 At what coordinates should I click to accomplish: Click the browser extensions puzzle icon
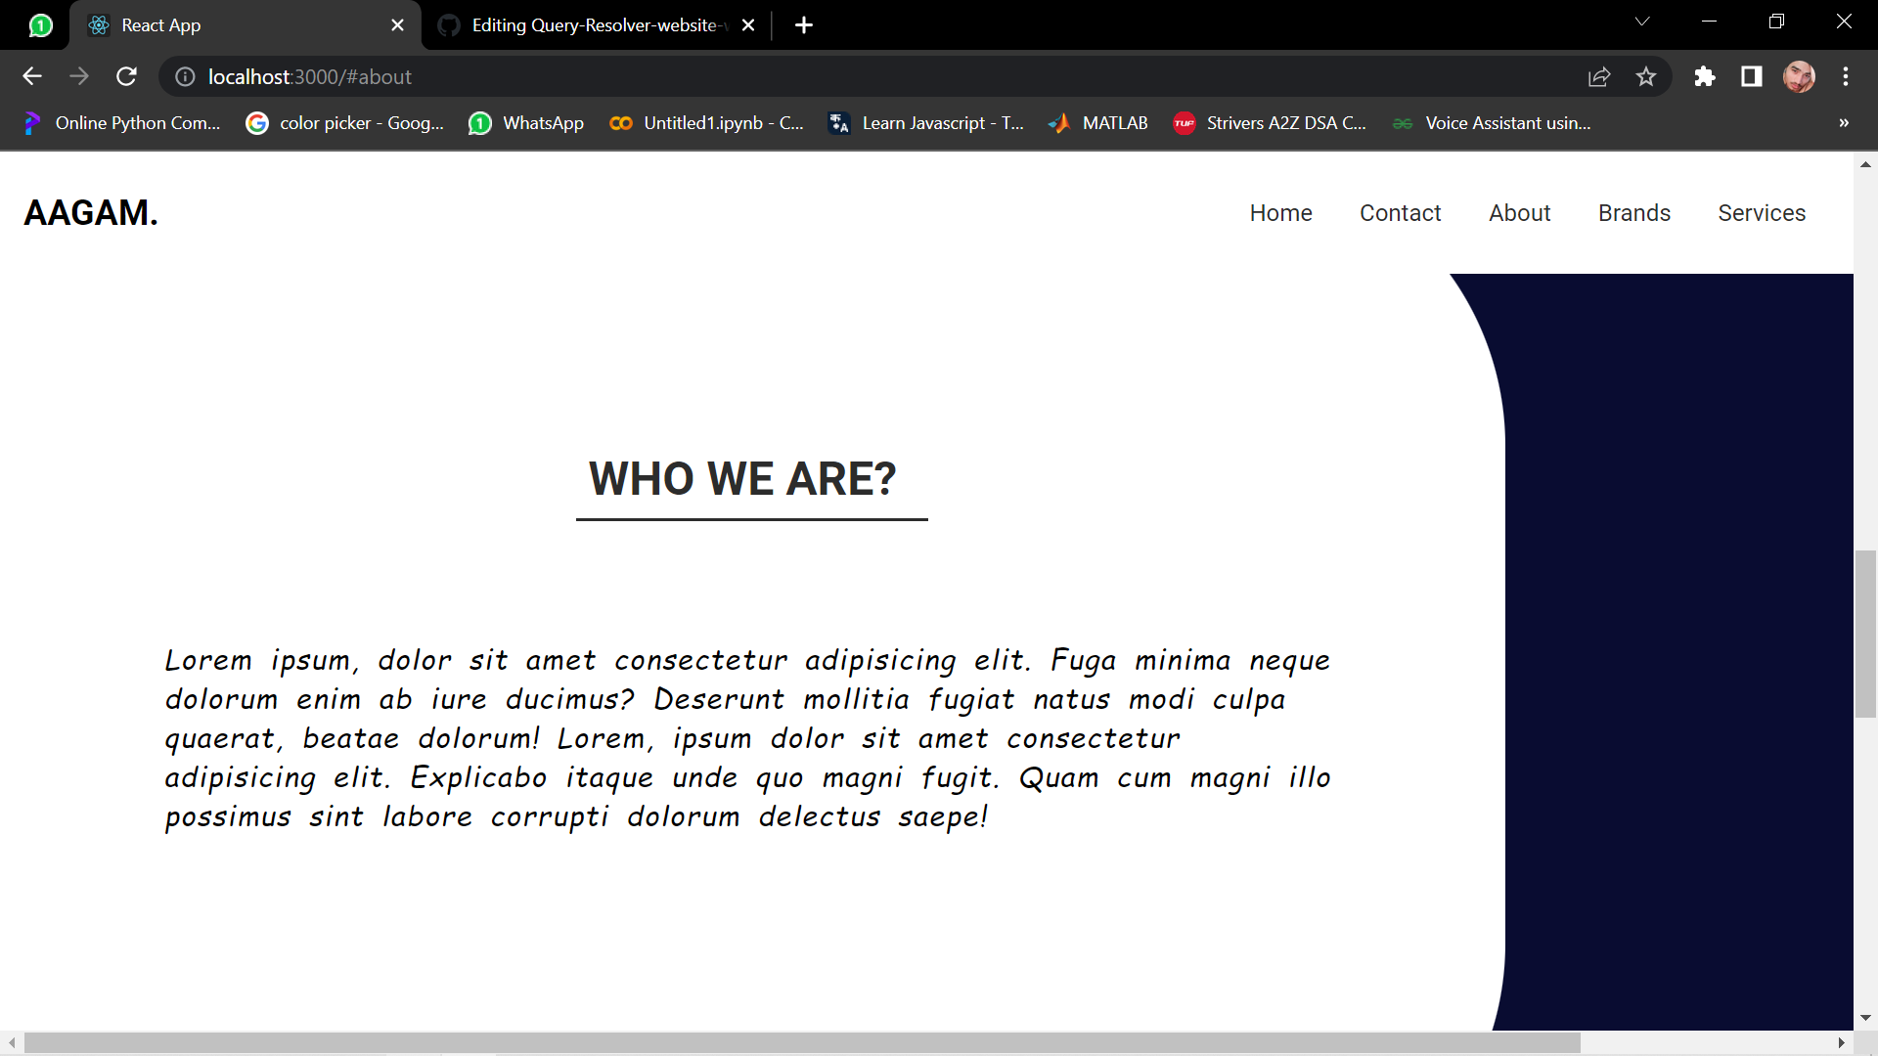1705,76
